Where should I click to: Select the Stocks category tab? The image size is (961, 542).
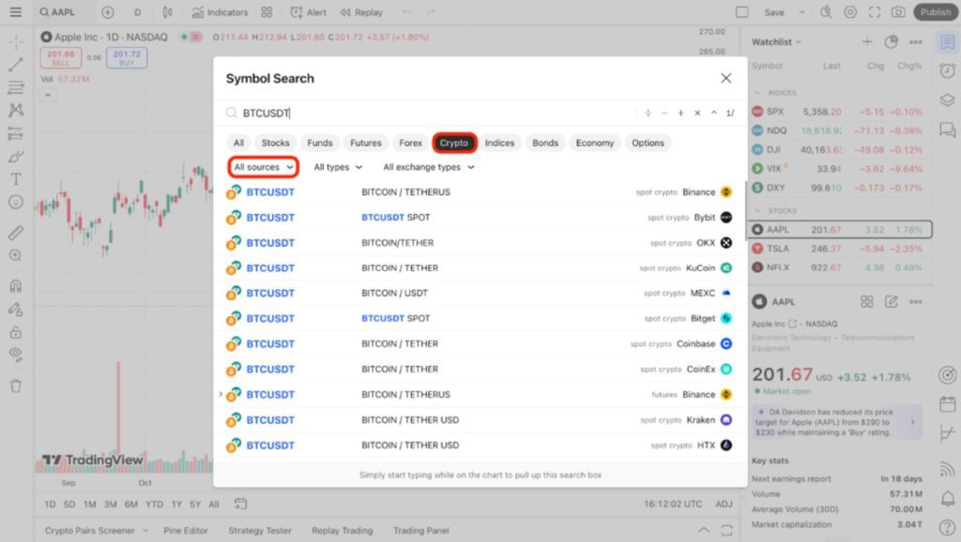tap(275, 143)
